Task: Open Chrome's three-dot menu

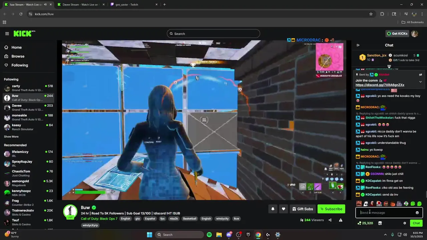Action: click(422, 14)
